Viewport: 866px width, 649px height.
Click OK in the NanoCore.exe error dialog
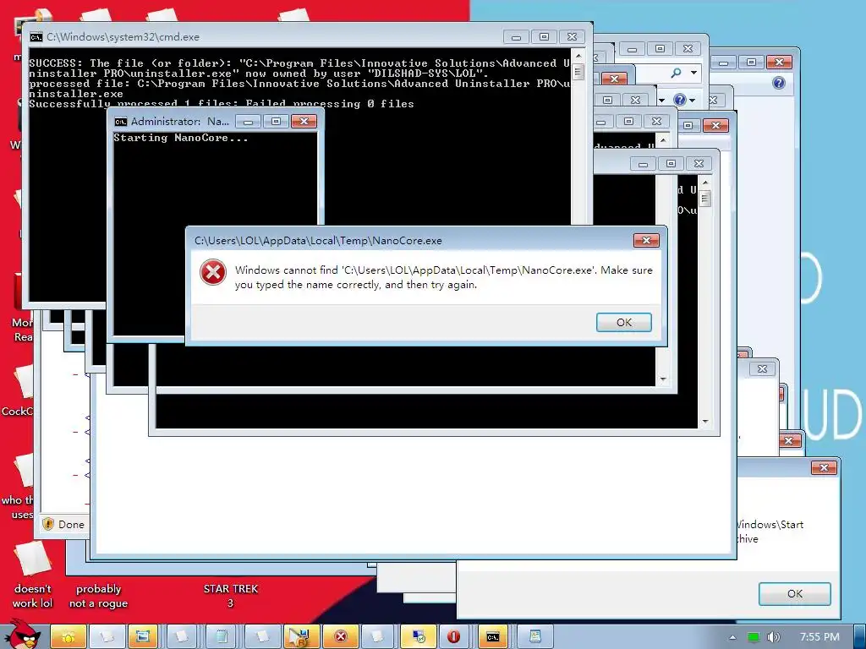(x=623, y=322)
